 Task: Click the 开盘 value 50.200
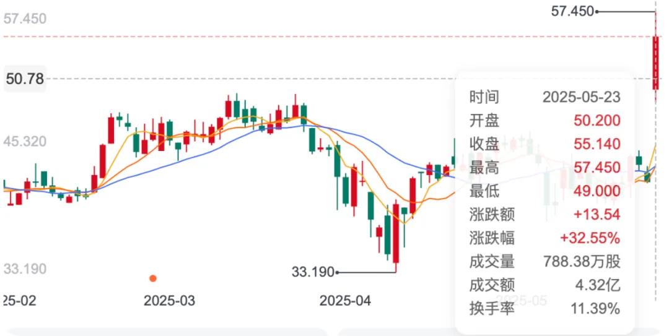(x=596, y=121)
